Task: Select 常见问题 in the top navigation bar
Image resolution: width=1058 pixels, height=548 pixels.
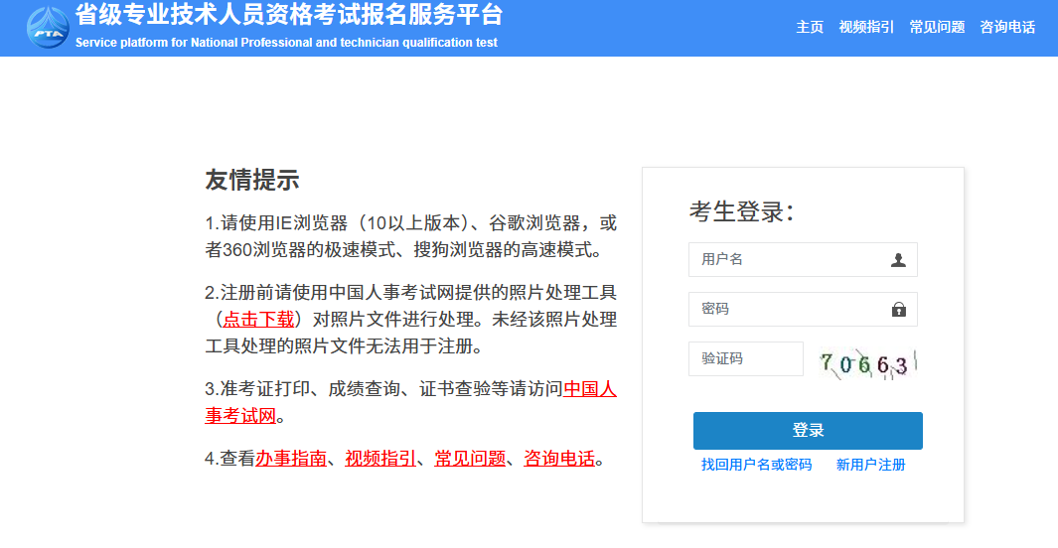Action: (x=937, y=28)
